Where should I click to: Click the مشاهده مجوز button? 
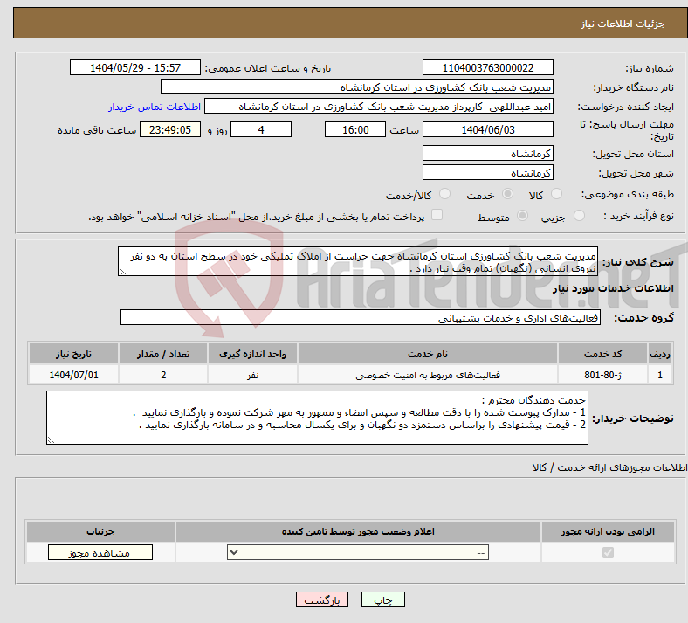click(100, 552)
